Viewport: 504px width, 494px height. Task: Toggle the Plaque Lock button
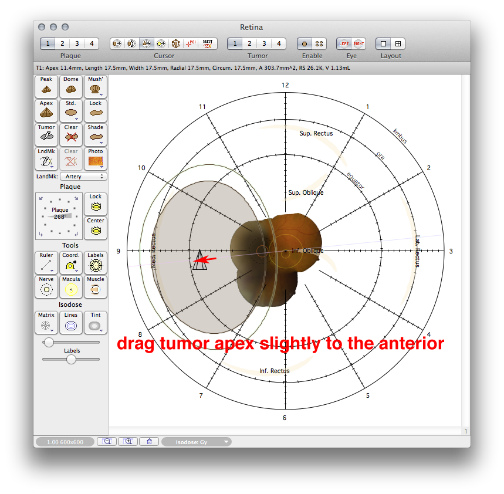coord(96,204)
